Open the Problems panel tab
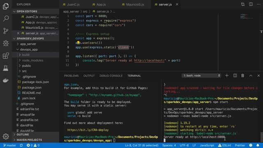The width and height of the screenshot is (263, 148). click(x=71, y=76)
